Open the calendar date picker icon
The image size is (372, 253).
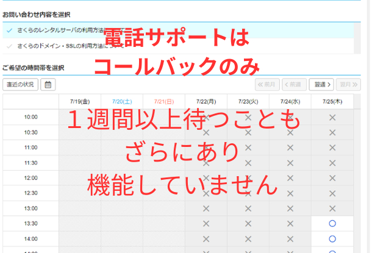(x=48, y=84)
